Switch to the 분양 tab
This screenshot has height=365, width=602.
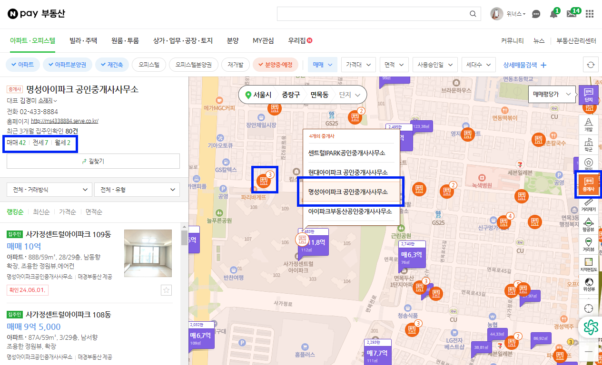tap(233, 41)
